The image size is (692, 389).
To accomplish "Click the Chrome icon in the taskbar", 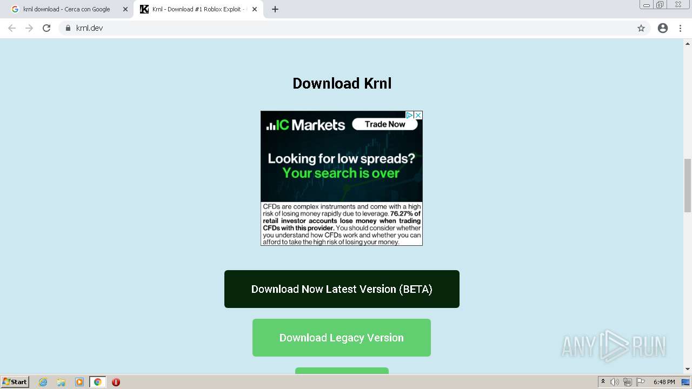I will tap(97, 382).
